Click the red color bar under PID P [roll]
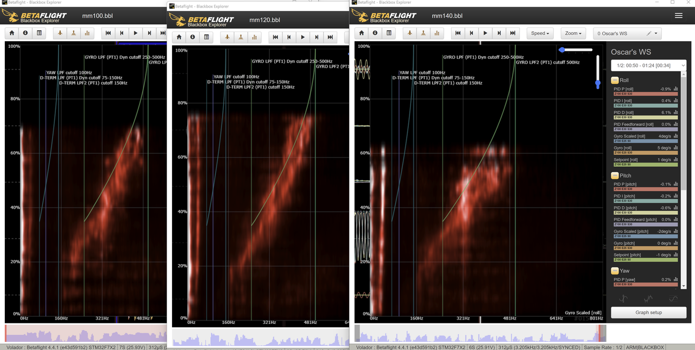 tap(646, 94)
